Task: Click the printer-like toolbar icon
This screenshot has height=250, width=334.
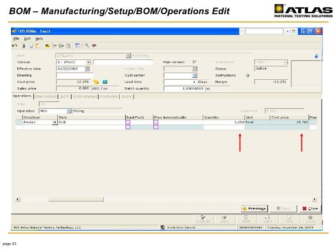Action: (61, 46)
